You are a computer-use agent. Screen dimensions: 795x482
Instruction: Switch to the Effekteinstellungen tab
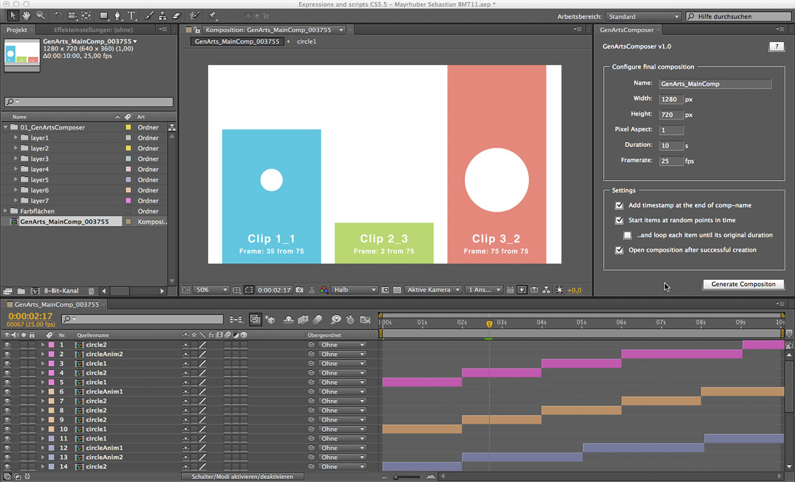coord(93,29)
